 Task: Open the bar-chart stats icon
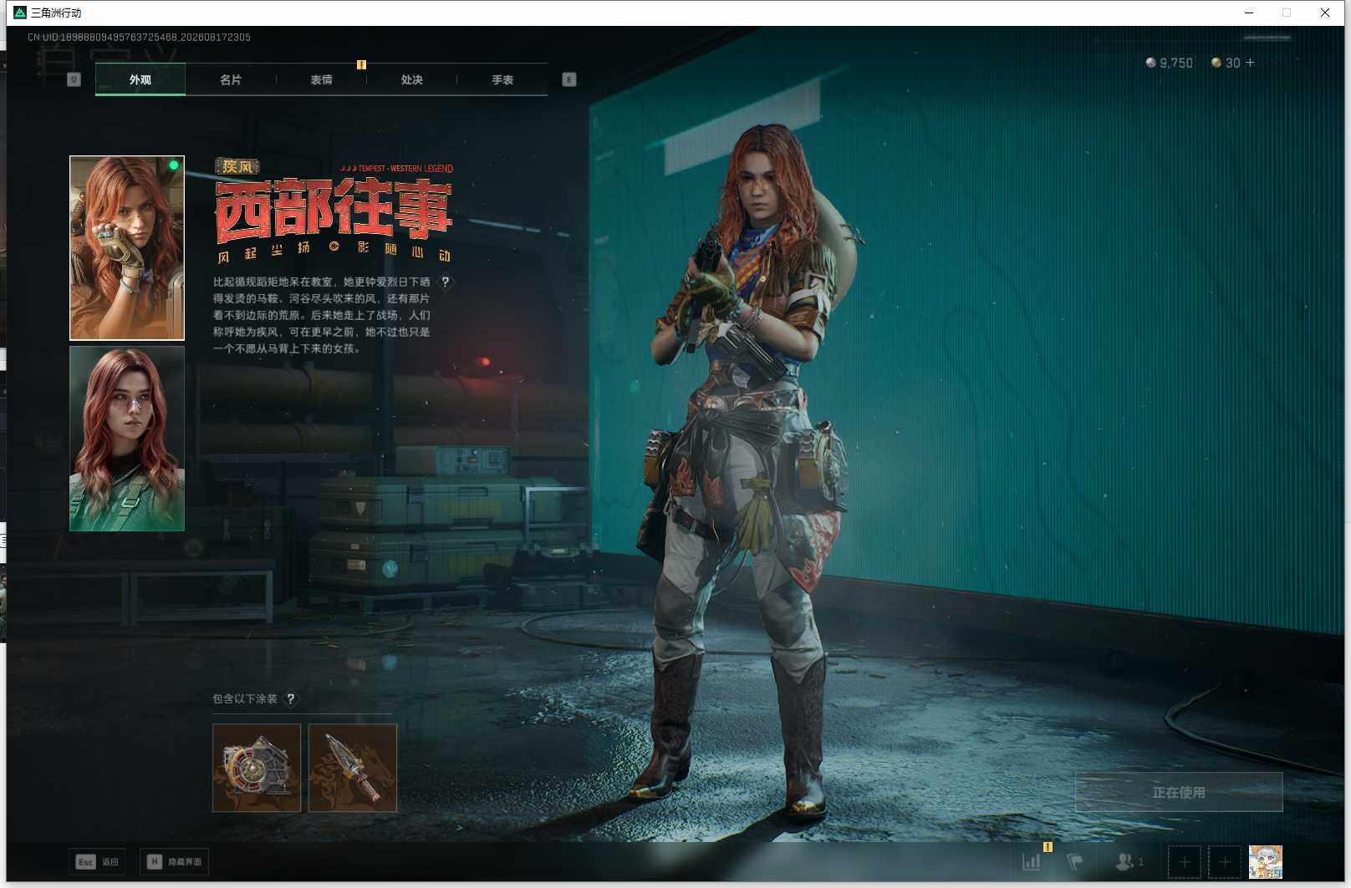point(1032,861)
